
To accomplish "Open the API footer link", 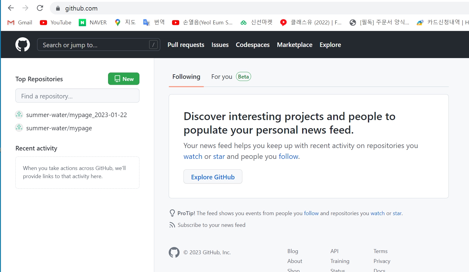I will coord(334,251).
